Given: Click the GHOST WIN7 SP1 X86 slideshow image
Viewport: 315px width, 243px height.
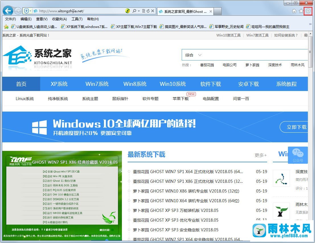Looking at the screenshot, I should (x=62, y=195).
